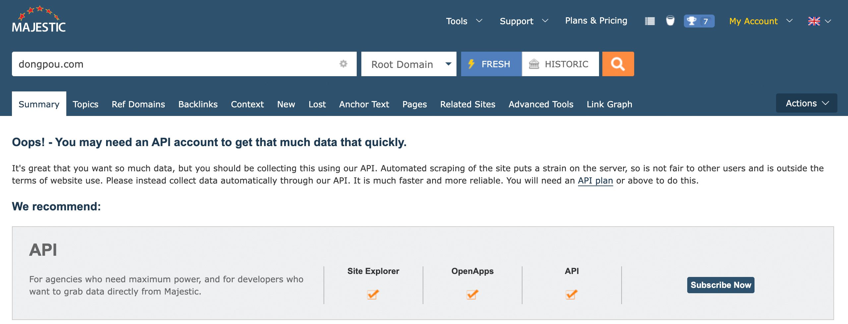The width and height of the screenshot is (848, 324).
Task: Go to the Anchor Text tab
Action: [x=364, y=104]
